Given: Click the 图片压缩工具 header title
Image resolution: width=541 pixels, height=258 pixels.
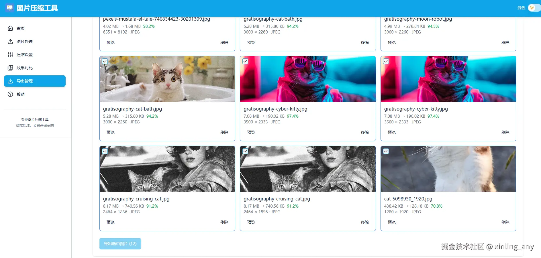Looking at the screenshot, I should point(37,8).
